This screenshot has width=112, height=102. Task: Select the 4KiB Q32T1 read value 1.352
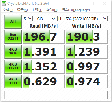(44, 67)
